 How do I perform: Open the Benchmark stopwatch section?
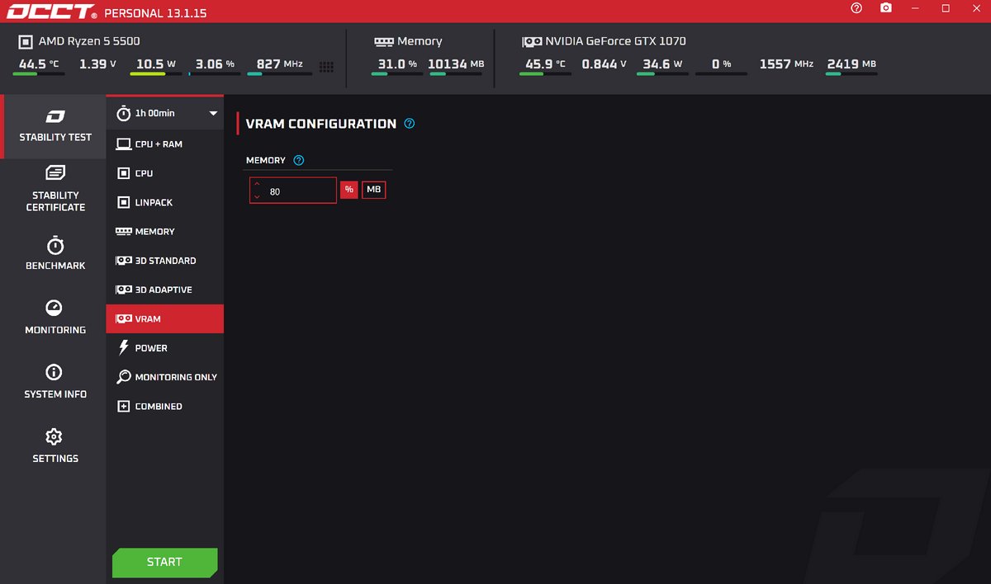[55, 253]
